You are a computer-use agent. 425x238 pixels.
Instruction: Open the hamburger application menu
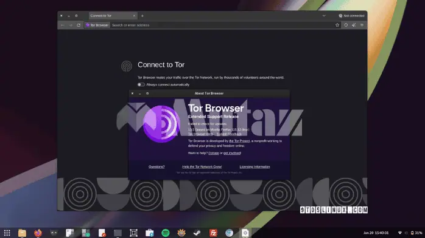click(362, 25)
